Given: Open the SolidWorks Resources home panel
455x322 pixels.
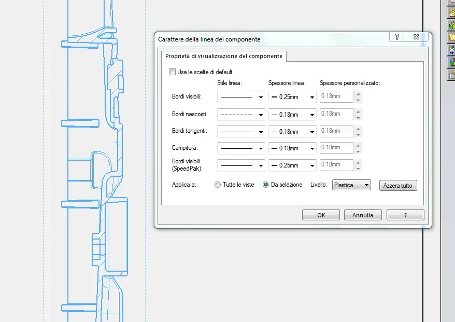Looking at the screenshot, I should coord(451,12).
